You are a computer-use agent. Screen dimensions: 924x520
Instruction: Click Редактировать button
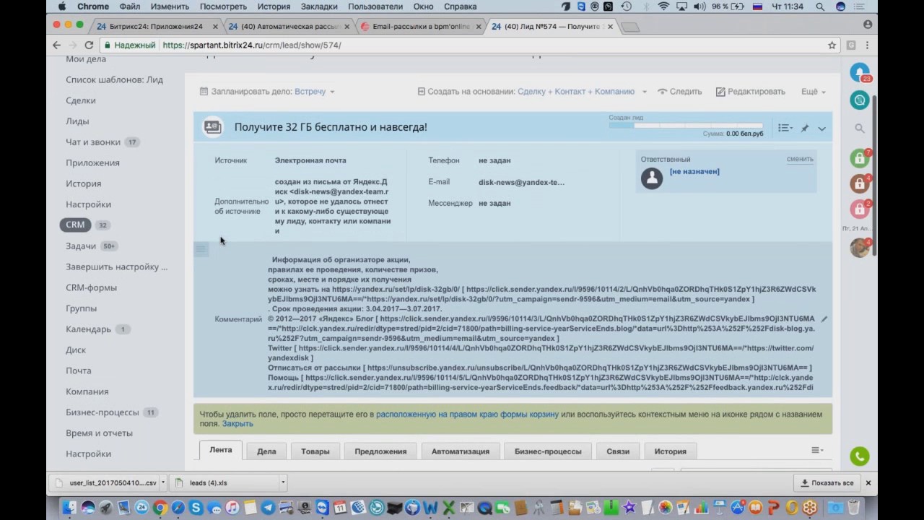(x=750, y=92)
